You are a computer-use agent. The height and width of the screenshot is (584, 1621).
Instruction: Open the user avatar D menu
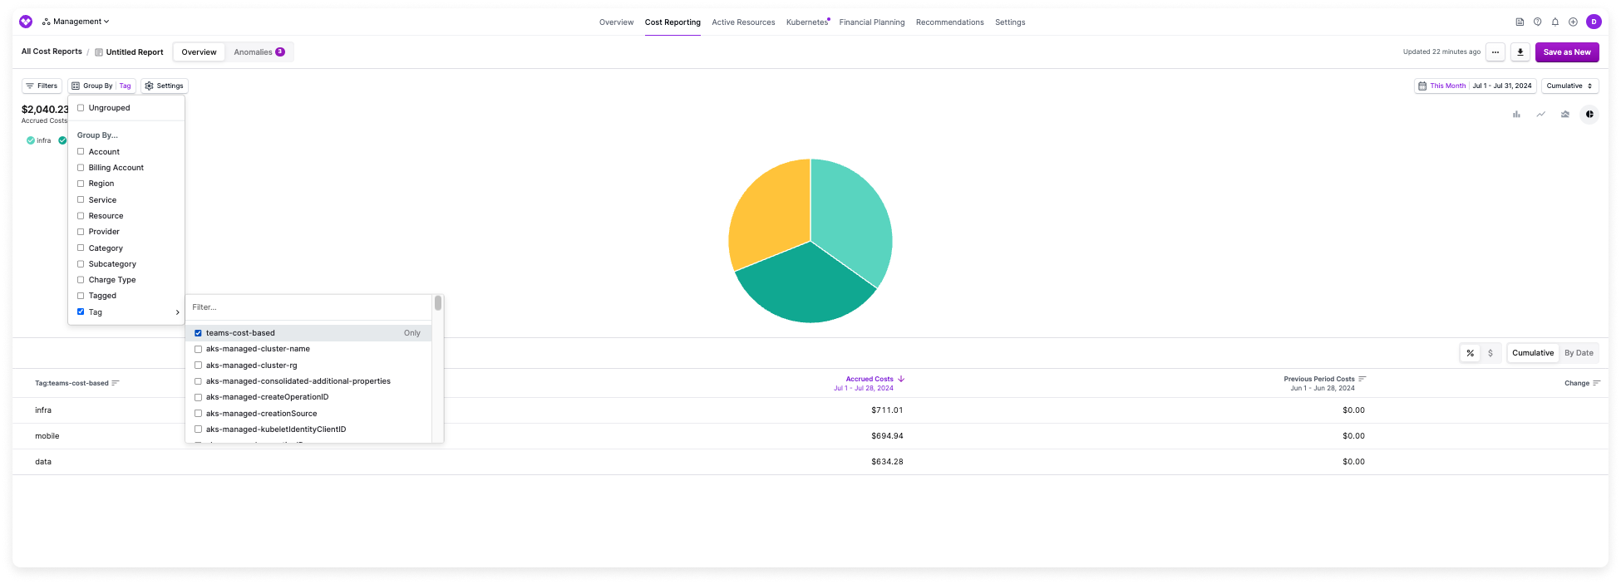[1594, 22]
